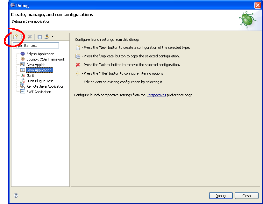The height and width of the screenshot is (204, 263).
Task: Select JUnit Plug-in Test entry
Action: pyautogui.click(x=39, y=81)
